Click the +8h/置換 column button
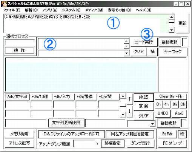The width and height of the screenshot is (192, 152). [86, 97]
